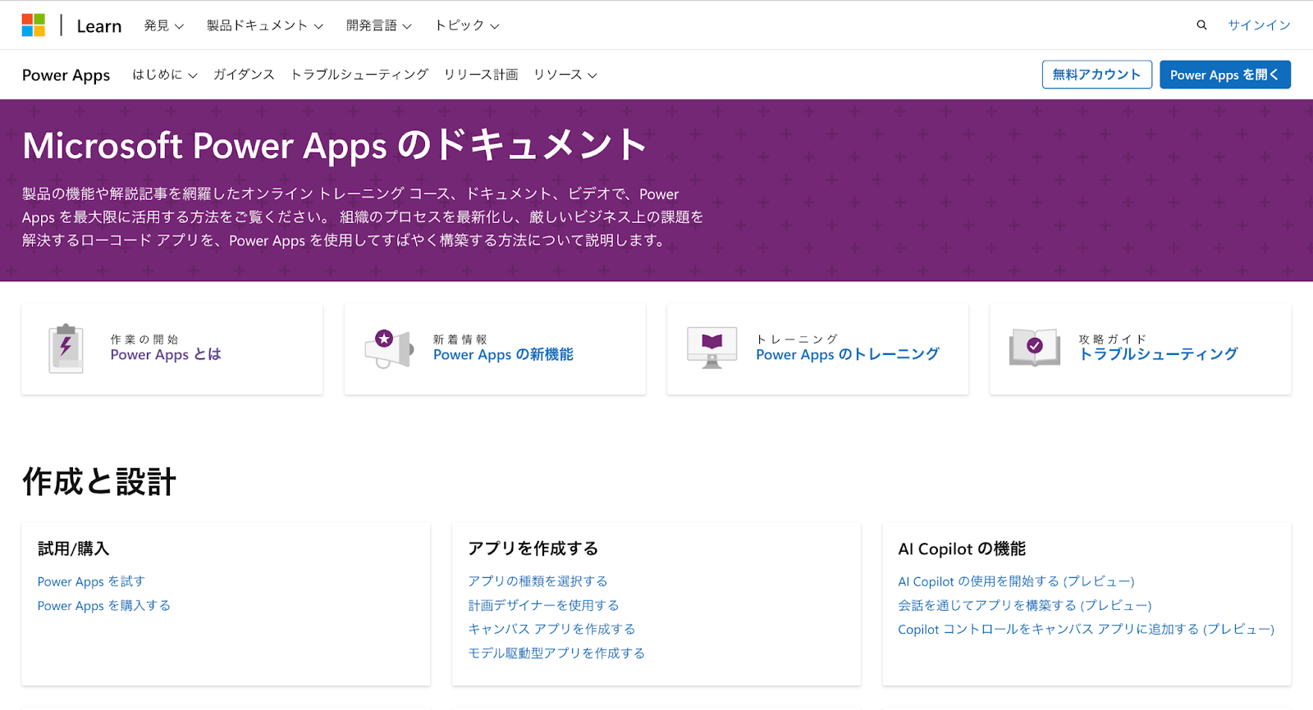Click the Microsoft logo icon
Screen dimensions: 1313x710
[34, 25]
